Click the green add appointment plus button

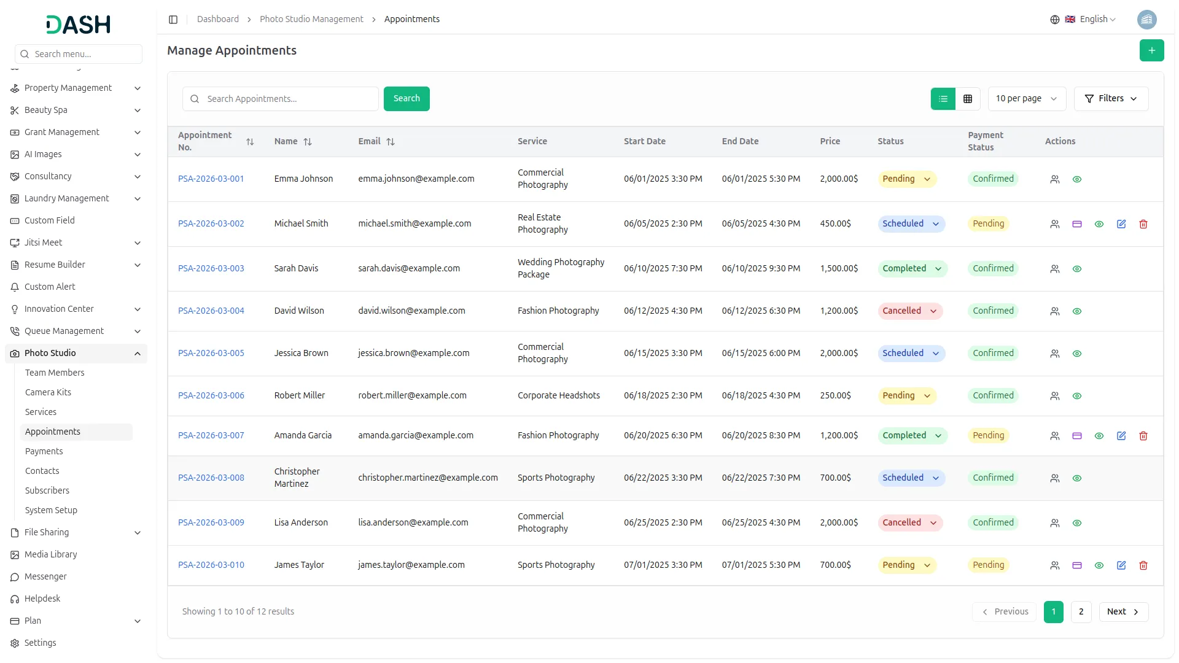coord(1151,50)
